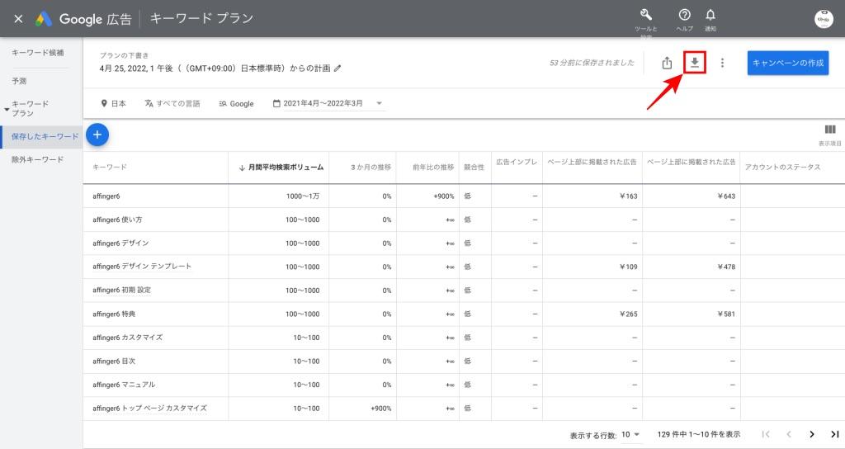Viewport: 845px width, 449px height.
Task: Select the affinger6 目次 keyword
Action: coord(114,362)
